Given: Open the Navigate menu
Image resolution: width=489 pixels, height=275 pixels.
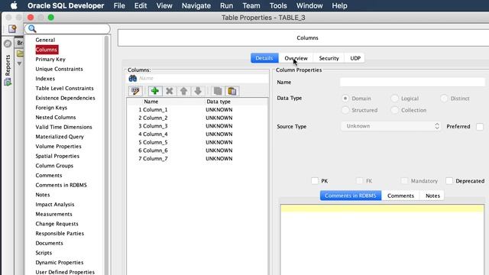Looking at the screenshot, I should 196,5.
